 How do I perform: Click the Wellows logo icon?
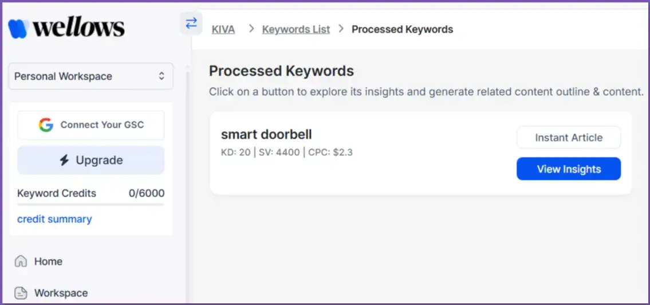(19, 28)
